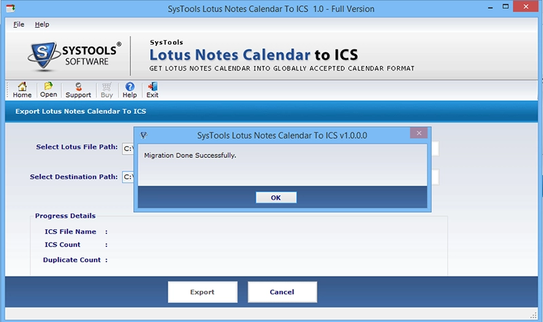Click the Home toolbar icon
This screenshot has width=543, height=322.
[22, 90]
